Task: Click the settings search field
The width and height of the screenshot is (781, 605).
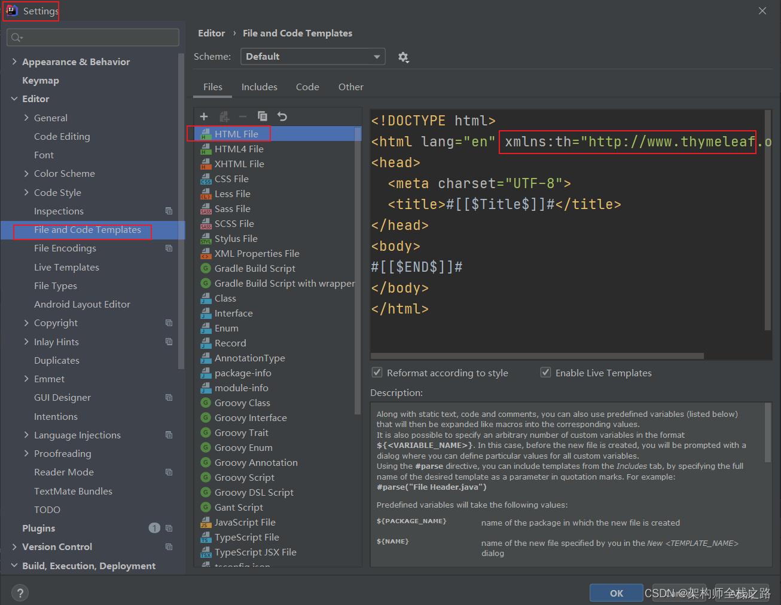Action: [x=93, y=38]
